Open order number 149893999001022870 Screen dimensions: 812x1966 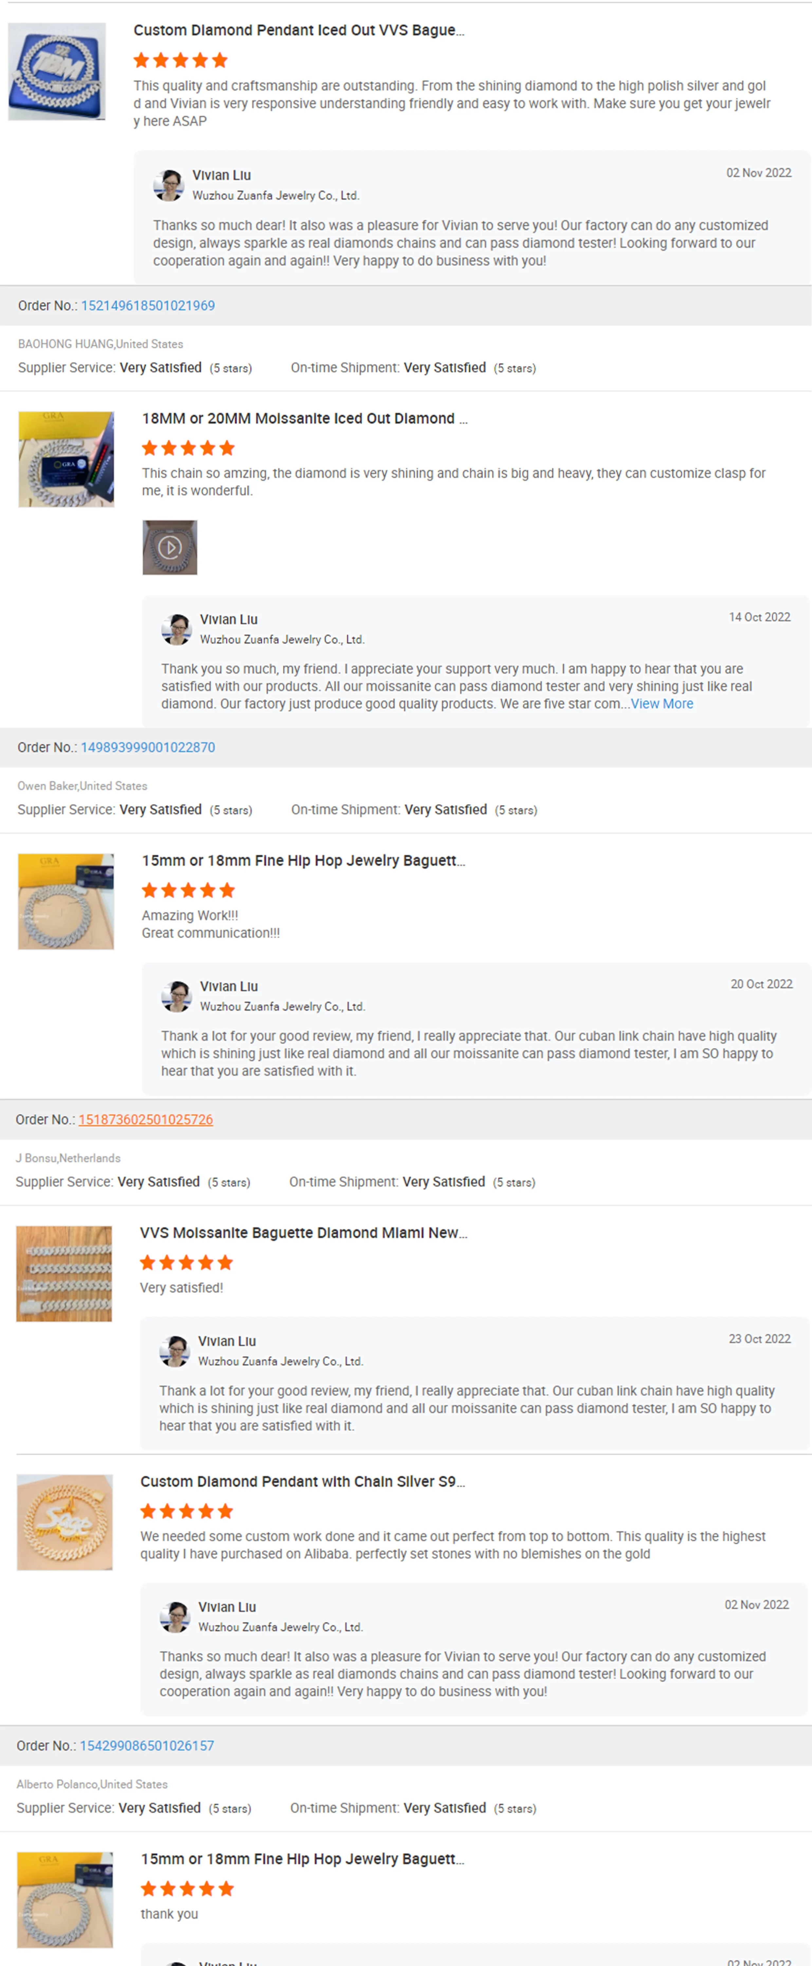[x=148, y=747]
